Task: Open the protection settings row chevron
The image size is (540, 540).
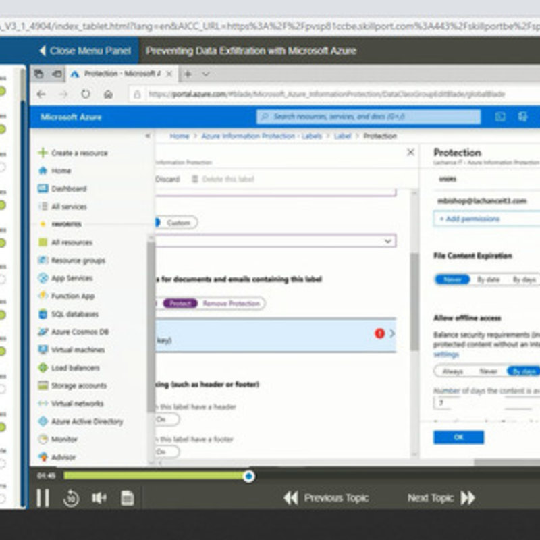Action: pyautogui.click(x=392, y=333)
